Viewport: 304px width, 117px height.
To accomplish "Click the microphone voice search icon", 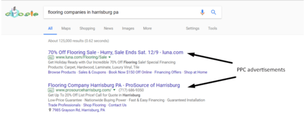I will coord(202,13).
